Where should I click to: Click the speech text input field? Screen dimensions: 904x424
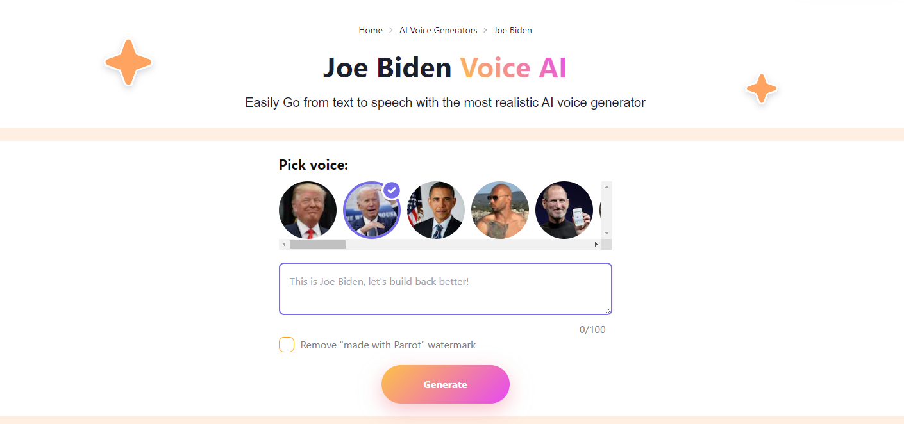(446, 288)
